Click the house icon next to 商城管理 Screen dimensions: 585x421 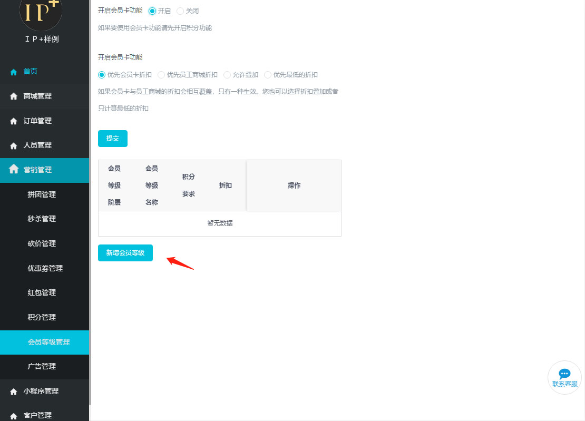click(x=14, y=96)
